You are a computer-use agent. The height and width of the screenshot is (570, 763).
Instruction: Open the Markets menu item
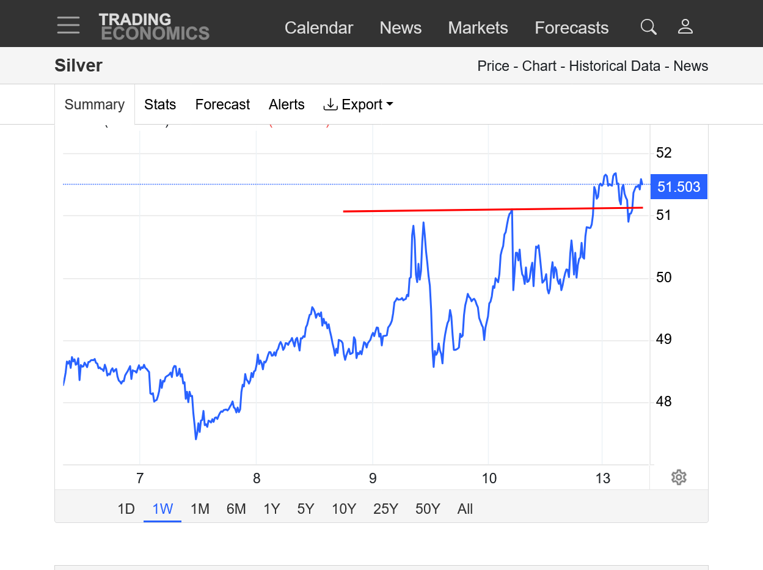tap(478, 27)
